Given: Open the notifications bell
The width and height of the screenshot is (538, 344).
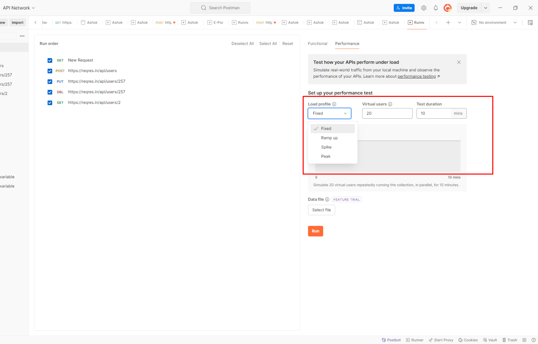Looking at the screenshot, I should click(x=435, y=8).
